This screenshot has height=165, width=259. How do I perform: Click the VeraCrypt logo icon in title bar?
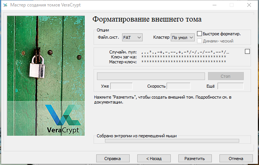5,5
